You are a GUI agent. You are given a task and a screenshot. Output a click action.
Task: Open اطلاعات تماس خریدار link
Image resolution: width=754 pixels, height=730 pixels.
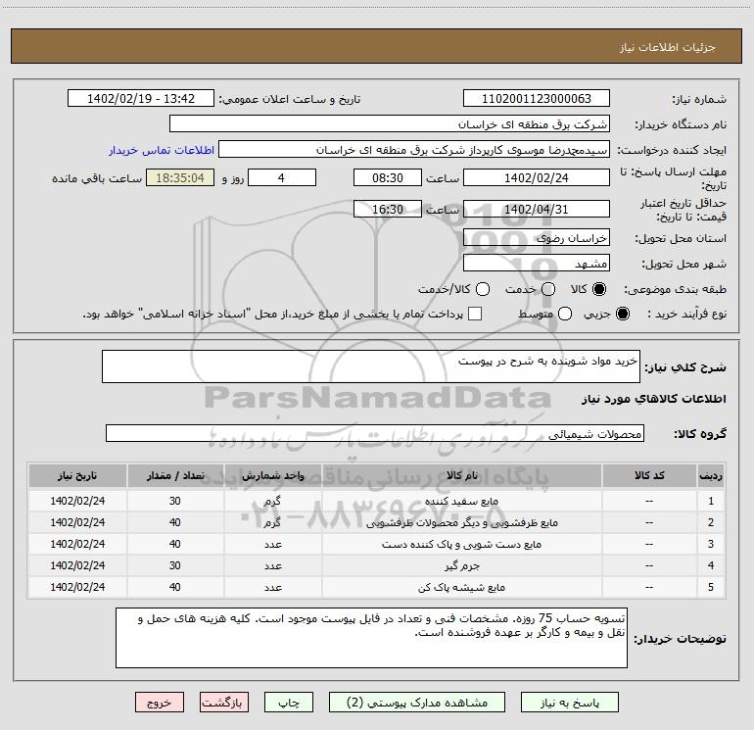point(162,150)
